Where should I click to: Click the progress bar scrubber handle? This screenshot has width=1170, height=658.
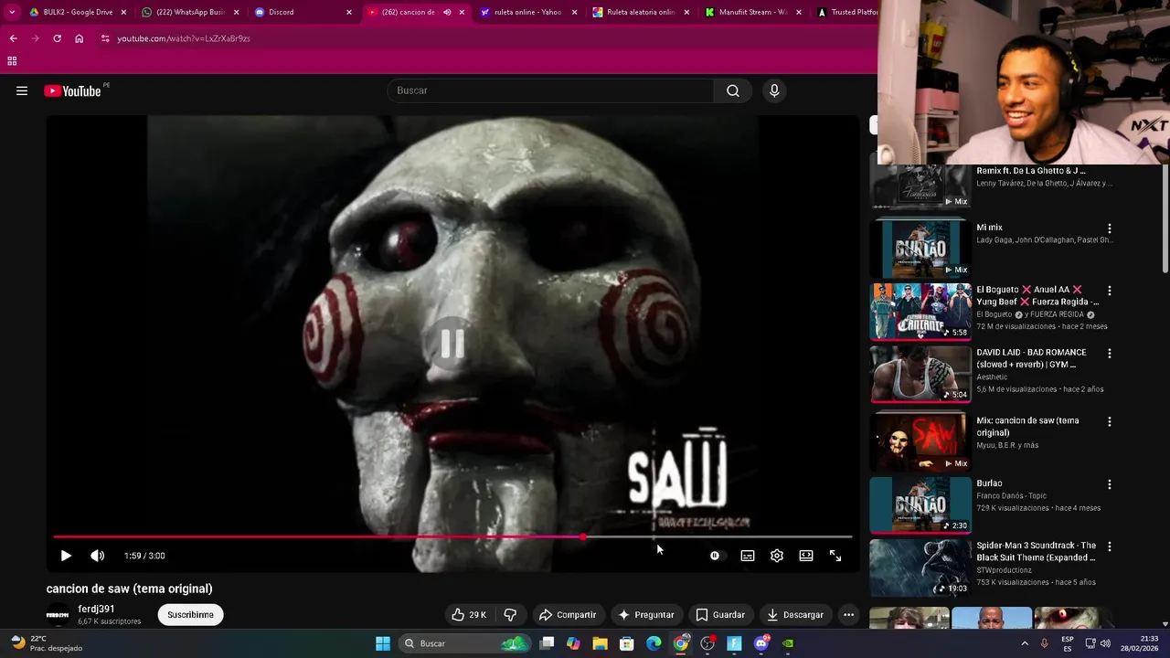(583, 536)
